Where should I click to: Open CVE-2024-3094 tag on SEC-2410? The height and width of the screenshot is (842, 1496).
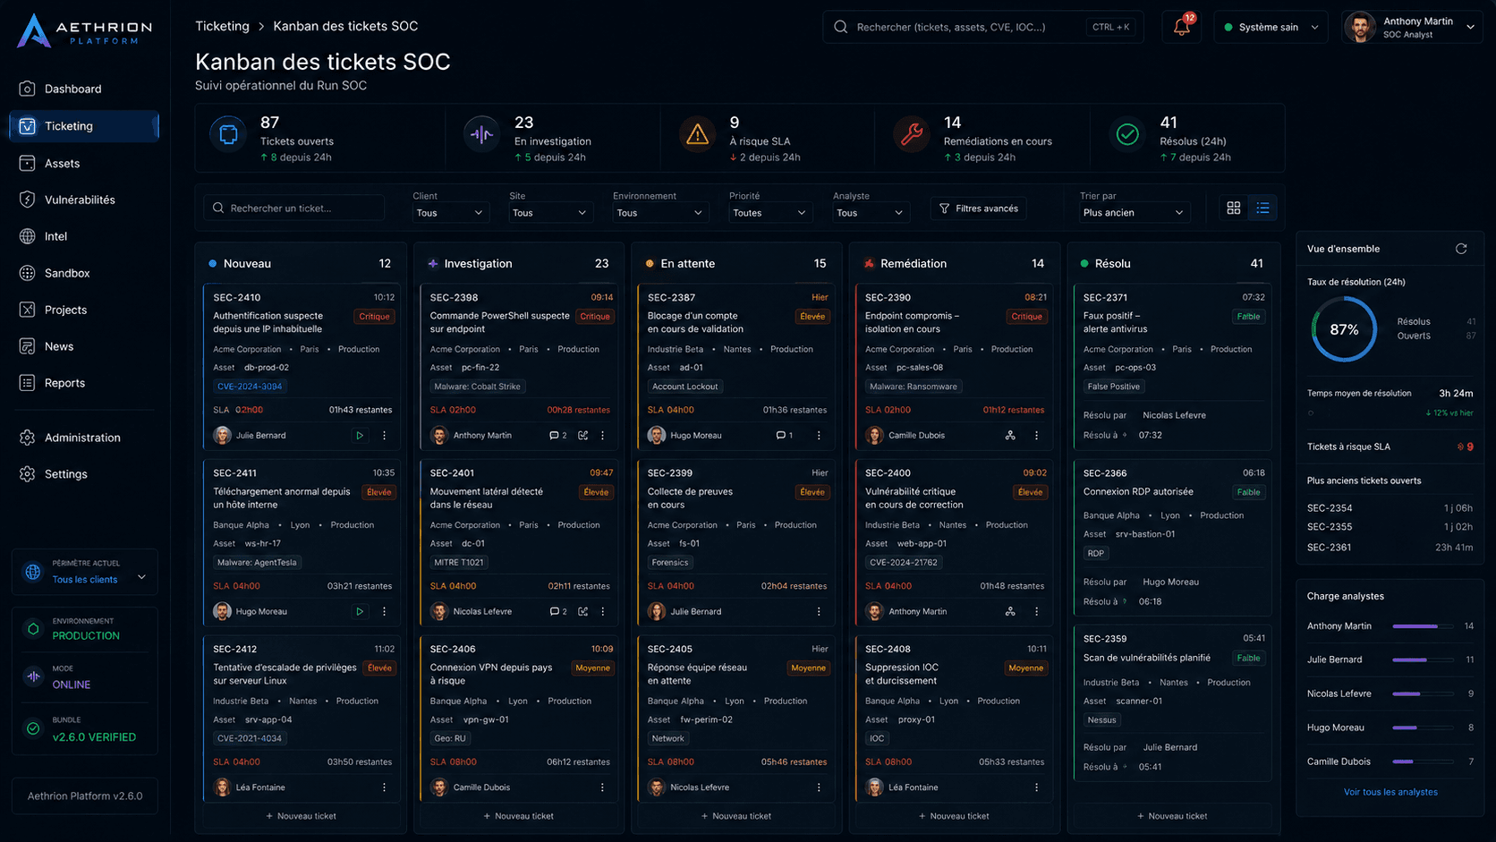(250, 387)
